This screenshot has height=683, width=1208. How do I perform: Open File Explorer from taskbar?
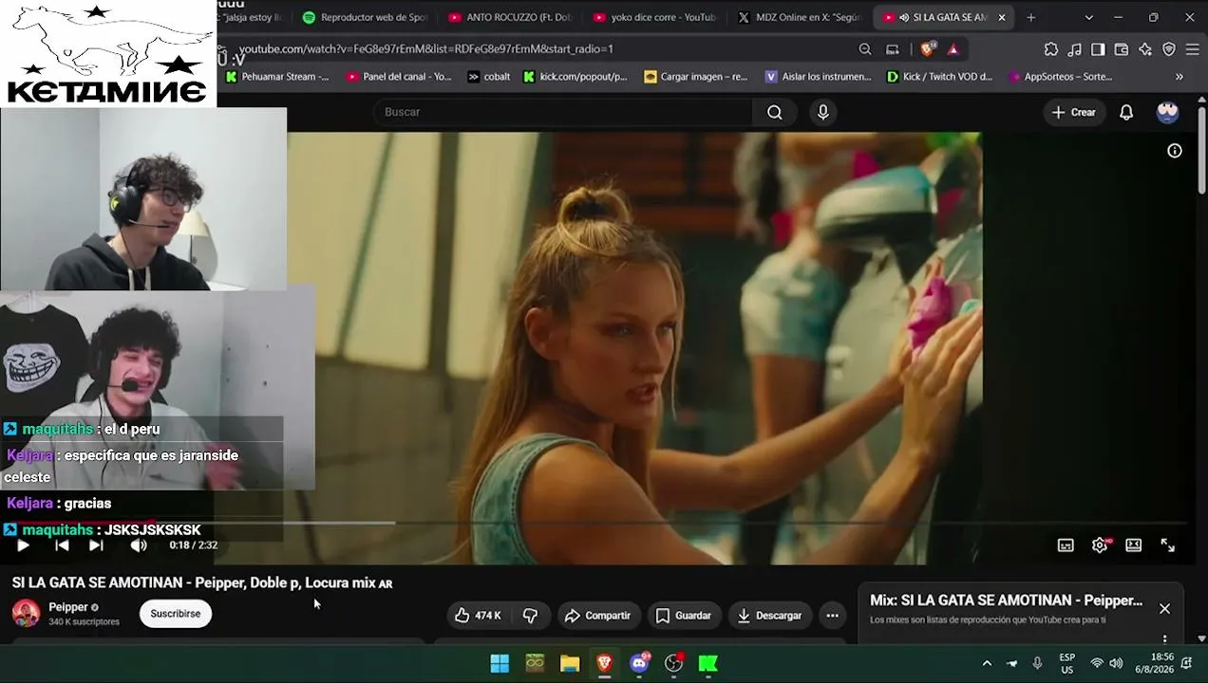[x=570, y=664]
